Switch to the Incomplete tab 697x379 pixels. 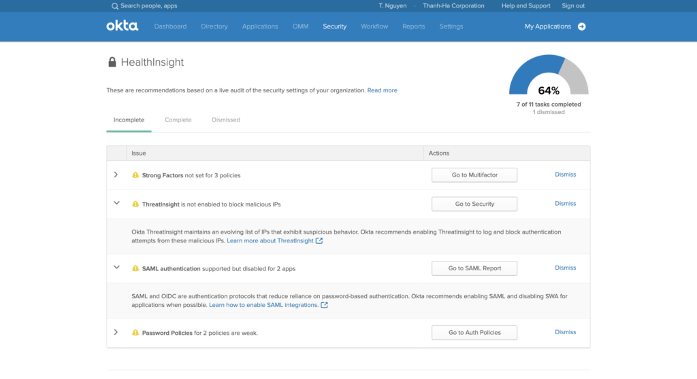129,120
